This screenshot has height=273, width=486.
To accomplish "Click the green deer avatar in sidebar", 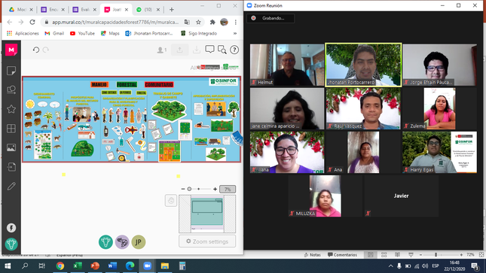I will point(11,244).
